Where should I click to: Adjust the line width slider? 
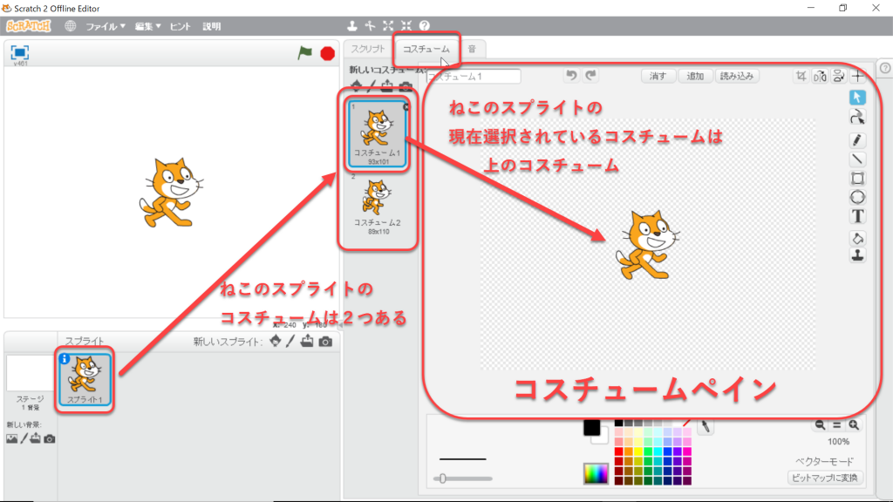pyautogui.click(x=462, y=478)
